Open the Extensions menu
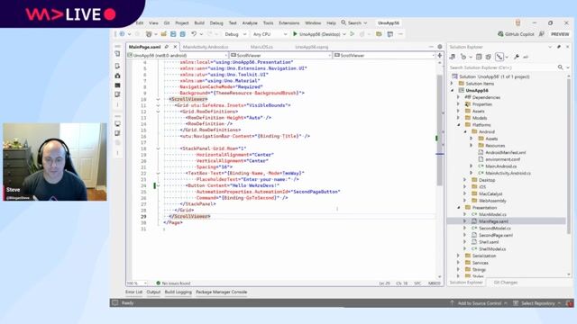This screenshot has width=577, height=324. pyautogui.click(x=288, y=22)
